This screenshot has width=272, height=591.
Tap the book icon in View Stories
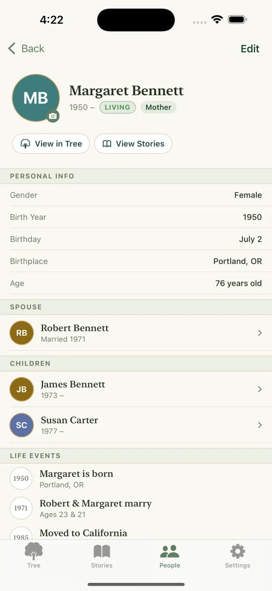coord(107,144)
